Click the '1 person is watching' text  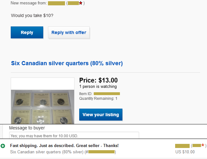click(x=98, y=87)
